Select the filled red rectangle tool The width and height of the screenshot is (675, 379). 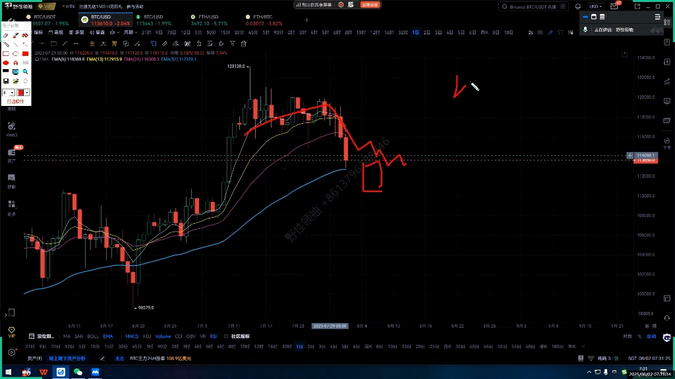[x=26, y=54]
